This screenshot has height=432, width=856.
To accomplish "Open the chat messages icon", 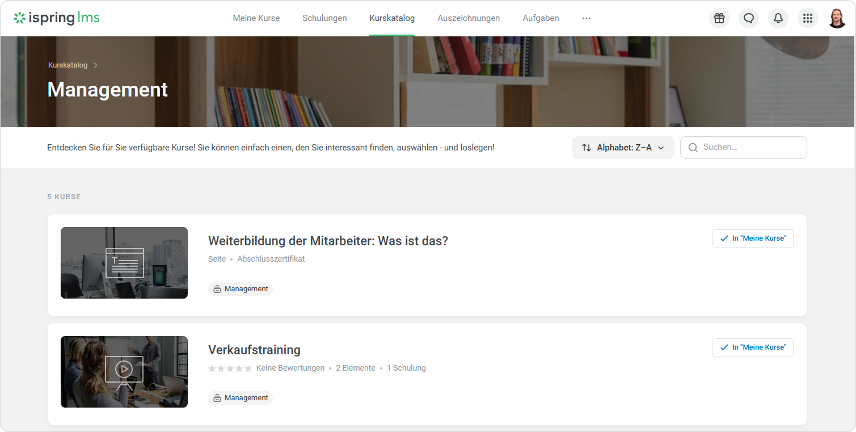I will (x=749, y=18).
